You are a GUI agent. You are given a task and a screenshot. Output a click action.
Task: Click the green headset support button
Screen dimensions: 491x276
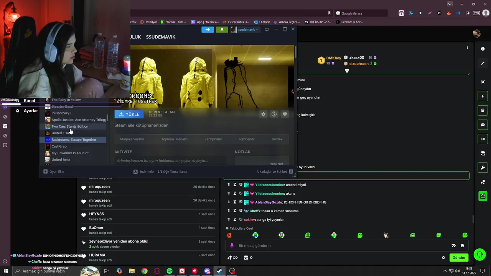coord(479,254)
